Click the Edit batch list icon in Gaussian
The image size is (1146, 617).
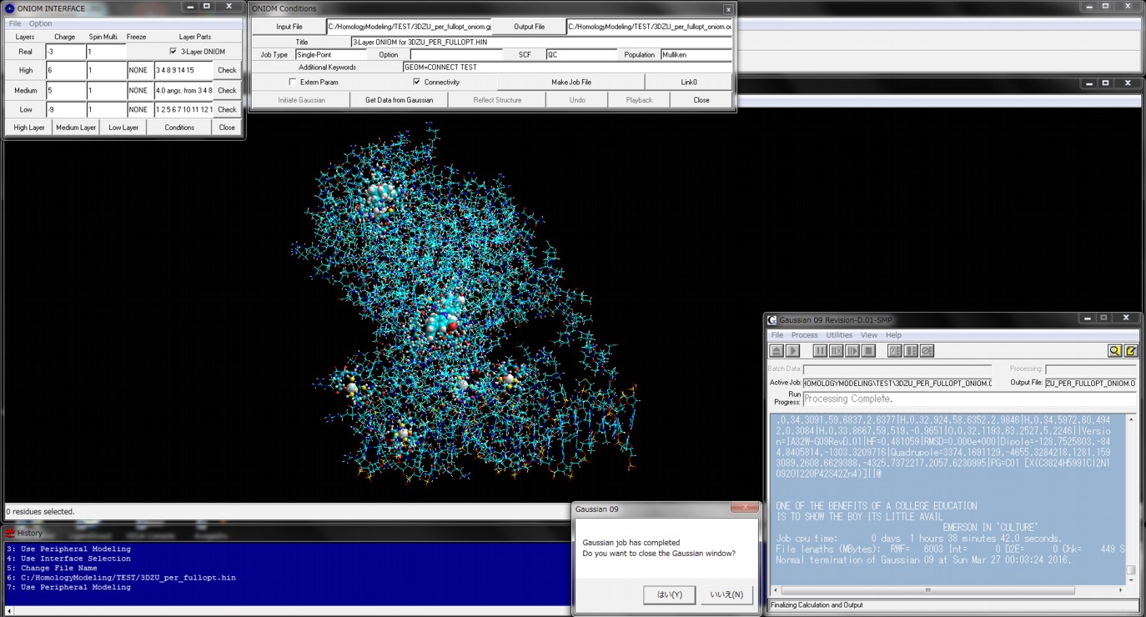[x=895, y=351]
